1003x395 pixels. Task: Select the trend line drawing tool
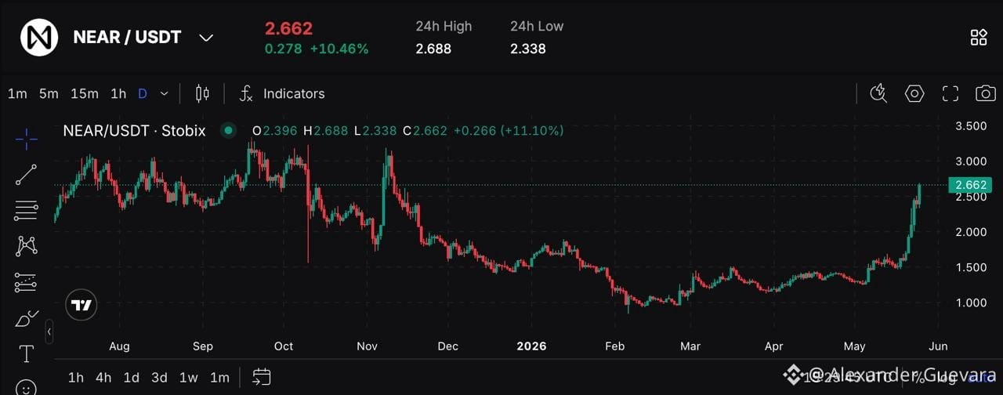27,175
